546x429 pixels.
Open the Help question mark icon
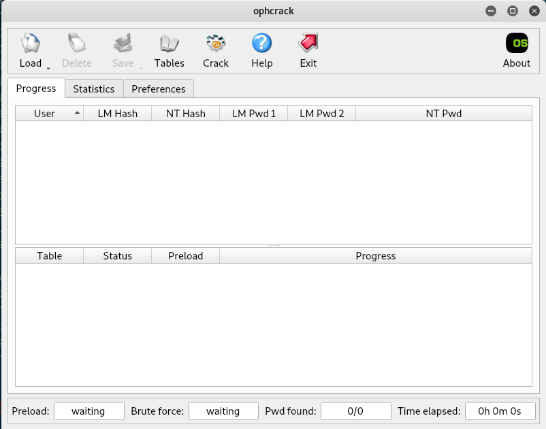click(x=262, y=43)
